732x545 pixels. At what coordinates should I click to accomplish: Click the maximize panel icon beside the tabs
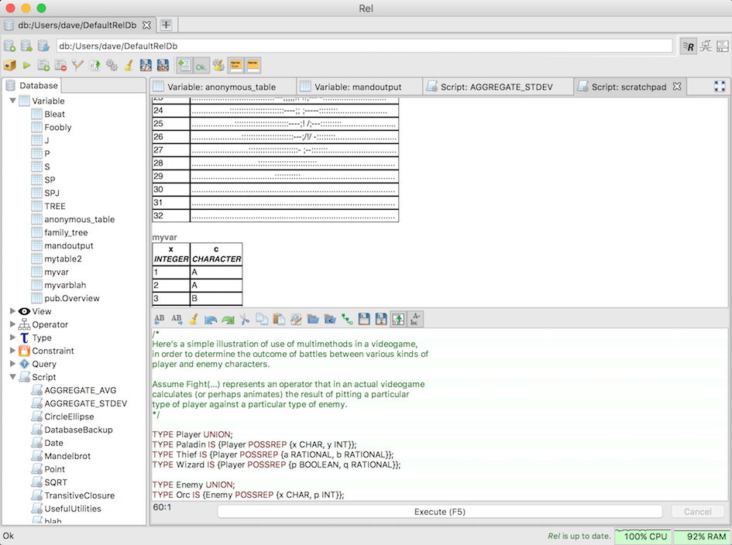[720, 87]
